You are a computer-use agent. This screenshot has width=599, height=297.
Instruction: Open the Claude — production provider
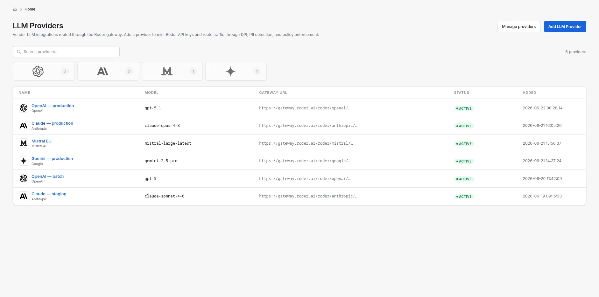[52, 123]
